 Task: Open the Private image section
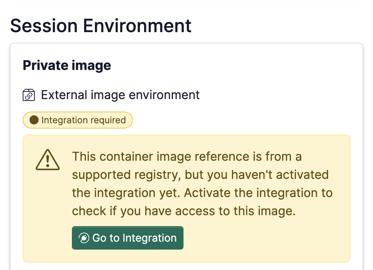[x=67, y=65]
